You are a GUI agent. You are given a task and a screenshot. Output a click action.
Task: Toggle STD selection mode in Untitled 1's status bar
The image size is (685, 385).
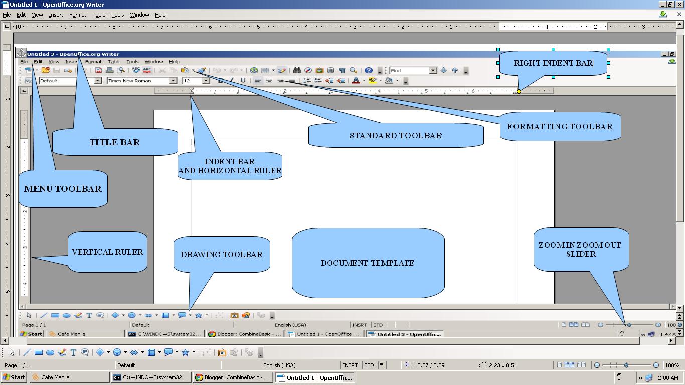coord(369,365)
